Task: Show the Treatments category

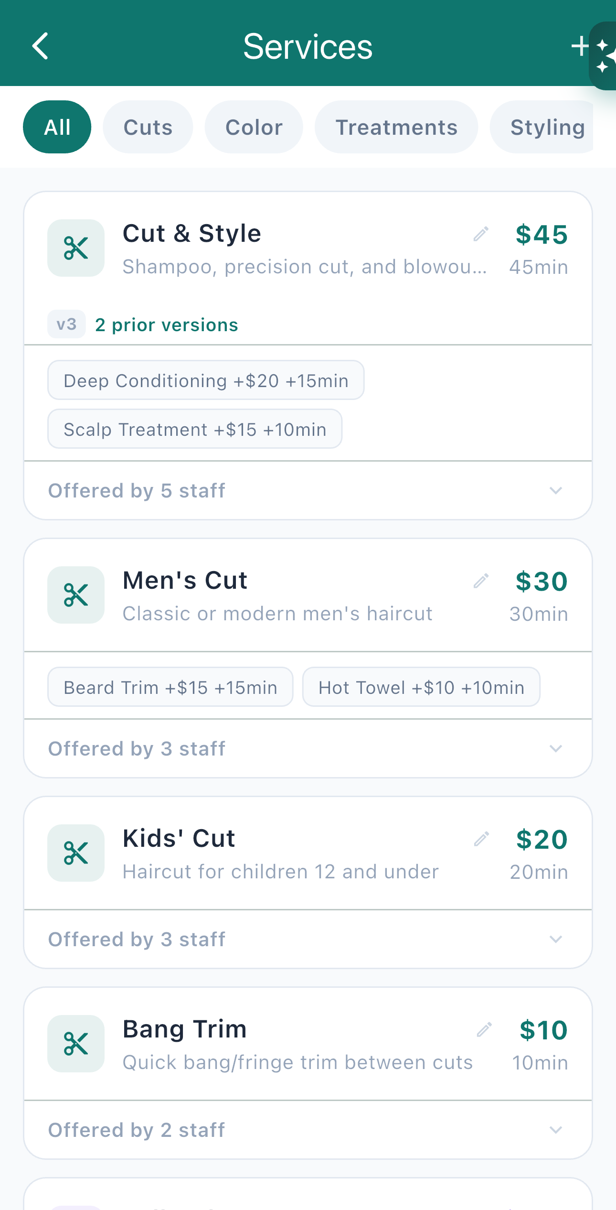Action: tap(396, 127)
